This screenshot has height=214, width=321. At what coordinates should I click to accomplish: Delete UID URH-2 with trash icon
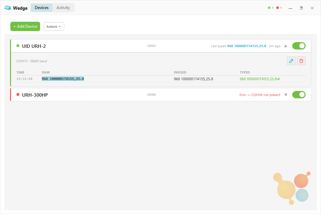(301, 61)
